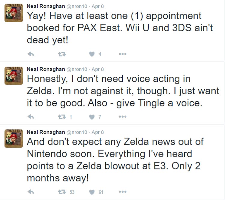Retweet the PAX East appointment tweet
Viewport: 225px width, 200px height.
[61, 54]
